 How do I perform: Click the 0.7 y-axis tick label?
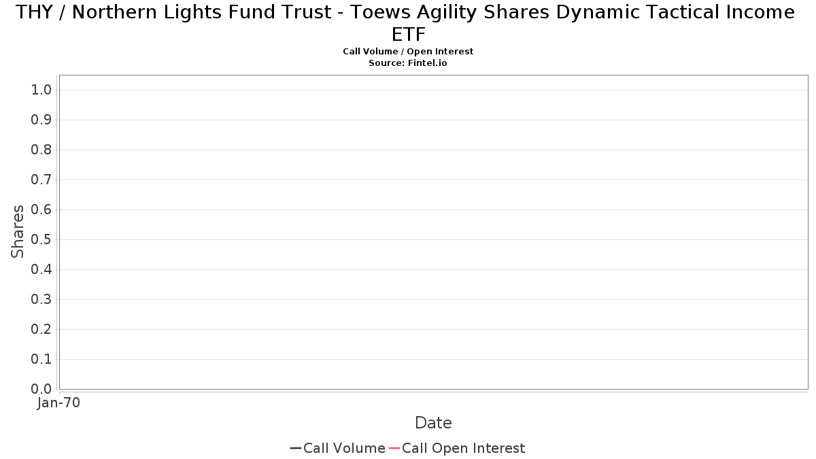pyautogui.click(x=41, y=180)
